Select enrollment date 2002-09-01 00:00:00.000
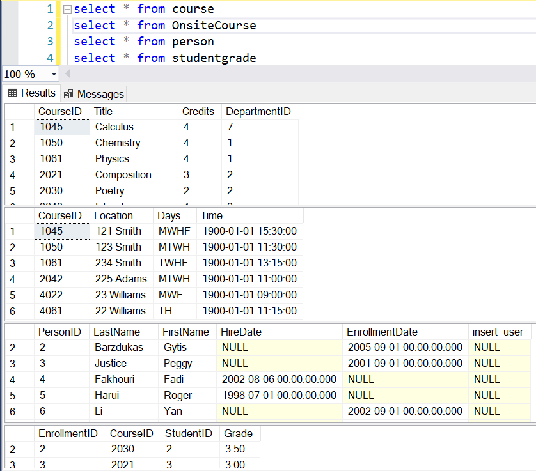This screenshot has height=471, width=536. pyautogui.click(x=405, y=411)
